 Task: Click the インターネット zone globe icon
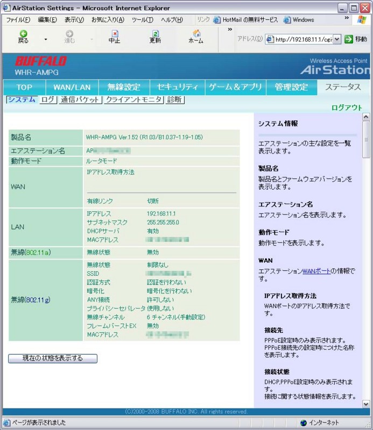click(x=303, y=422)
